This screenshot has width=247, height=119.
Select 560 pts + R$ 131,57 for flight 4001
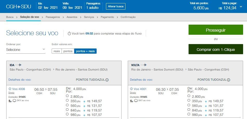pyautogui.click(x=189, y=105)
